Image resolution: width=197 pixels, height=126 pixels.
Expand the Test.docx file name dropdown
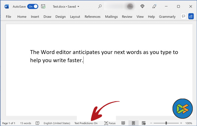point(78,6)
